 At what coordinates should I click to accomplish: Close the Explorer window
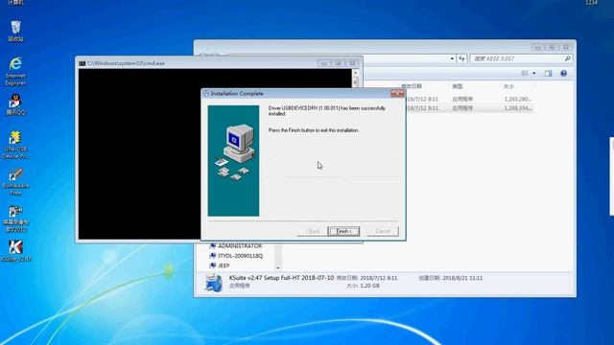click(x=566, y=47)
